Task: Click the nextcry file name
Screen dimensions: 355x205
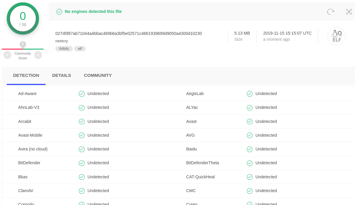Action: click(x=62, y=41)
